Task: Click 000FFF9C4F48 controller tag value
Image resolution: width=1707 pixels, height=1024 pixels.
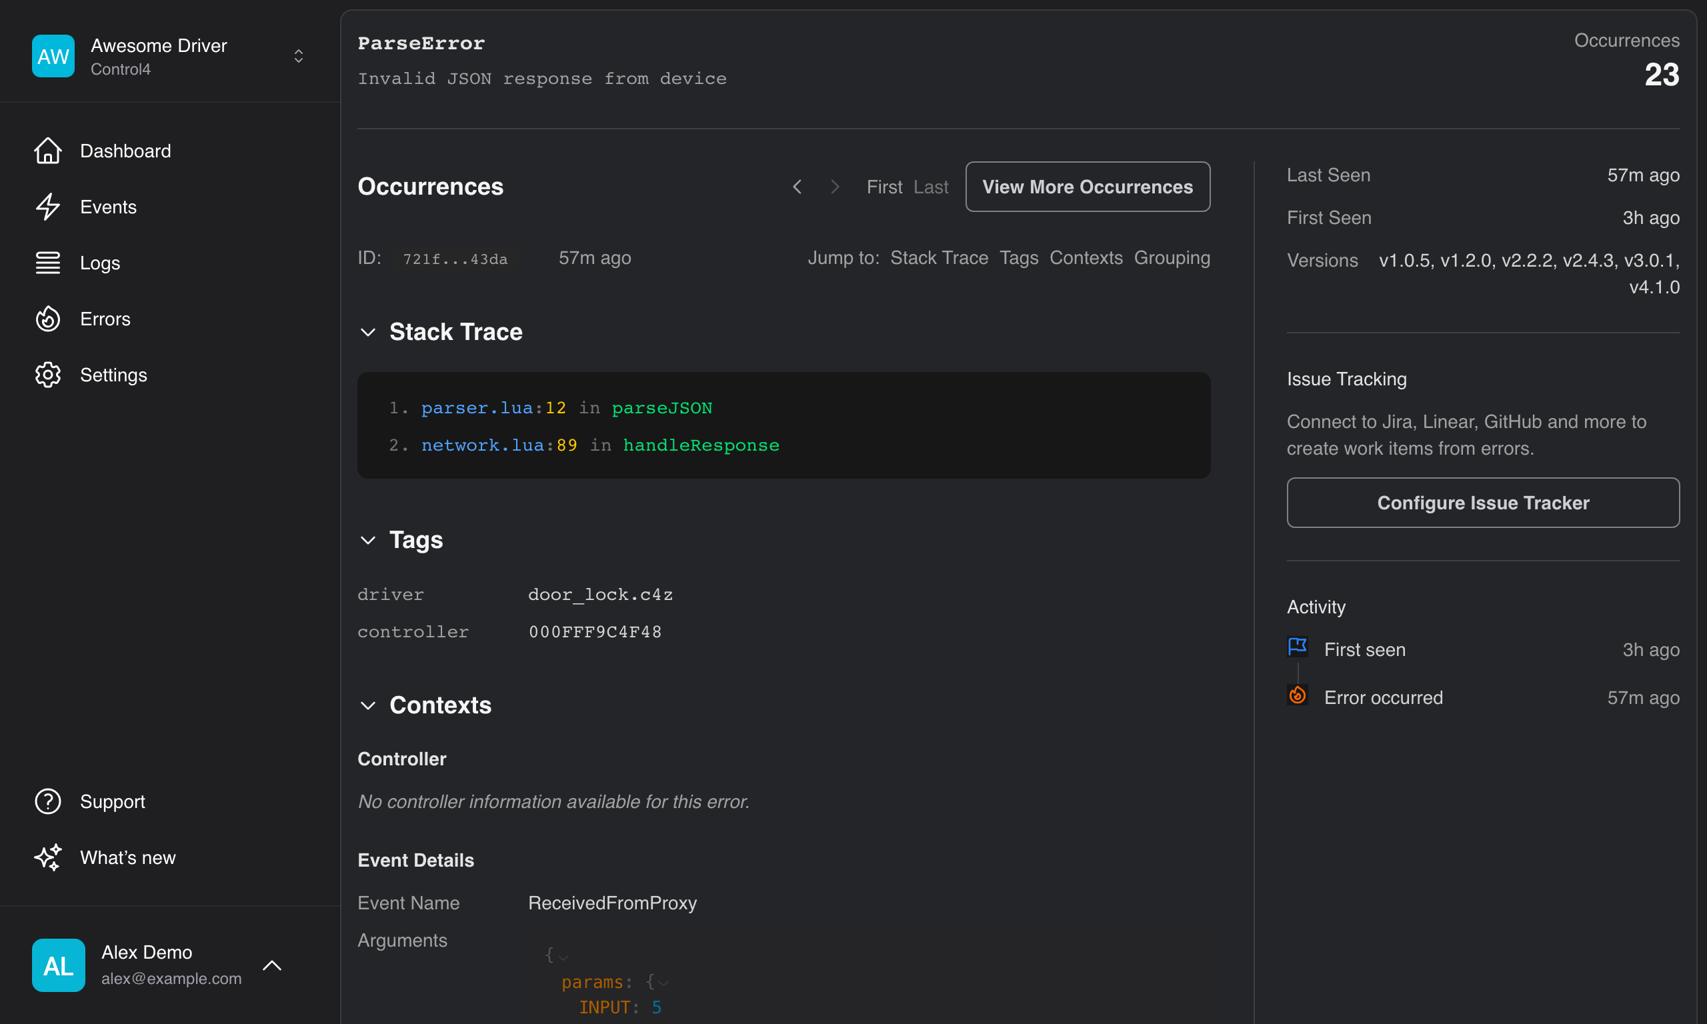Action: (595, 631)
